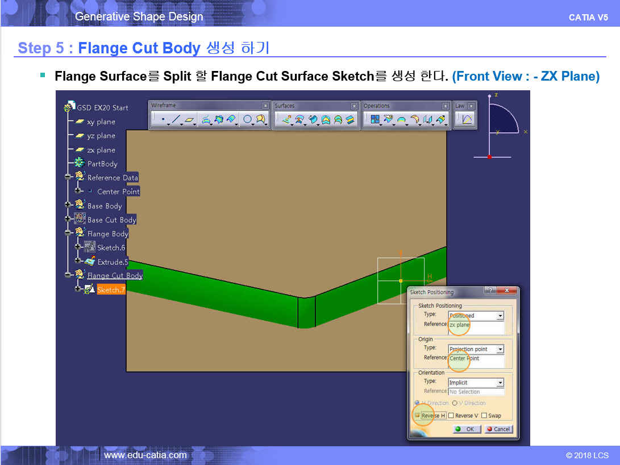Open the Sketch Positioning Type dropdown
The height and width of the screenshot is (465, 620).
point(500,316)
